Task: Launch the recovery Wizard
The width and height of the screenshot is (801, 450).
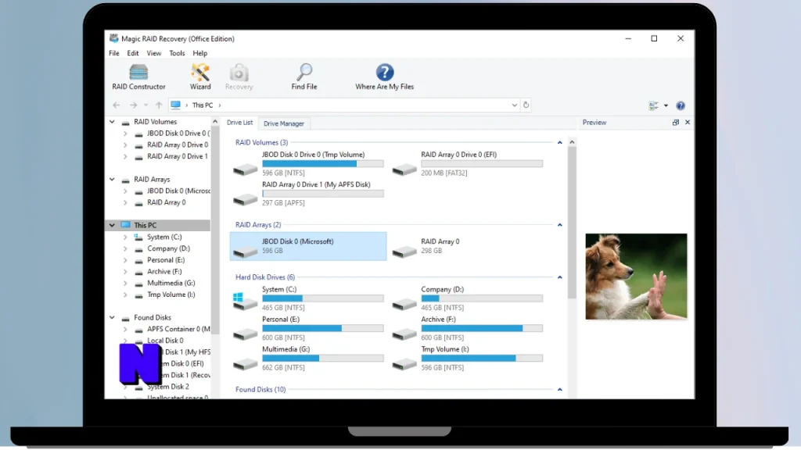Action: 200,77
